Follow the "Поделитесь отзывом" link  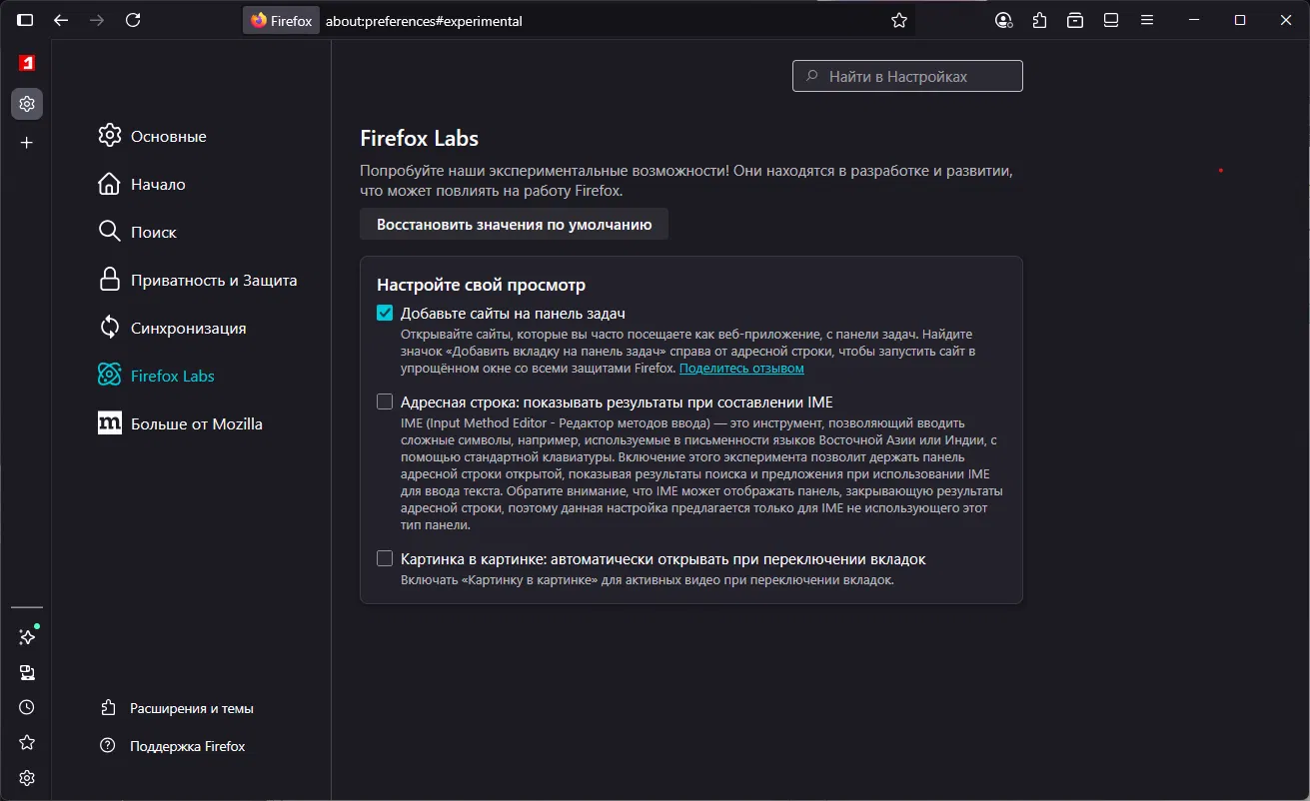pyautogui.click(x=741, y=369)
